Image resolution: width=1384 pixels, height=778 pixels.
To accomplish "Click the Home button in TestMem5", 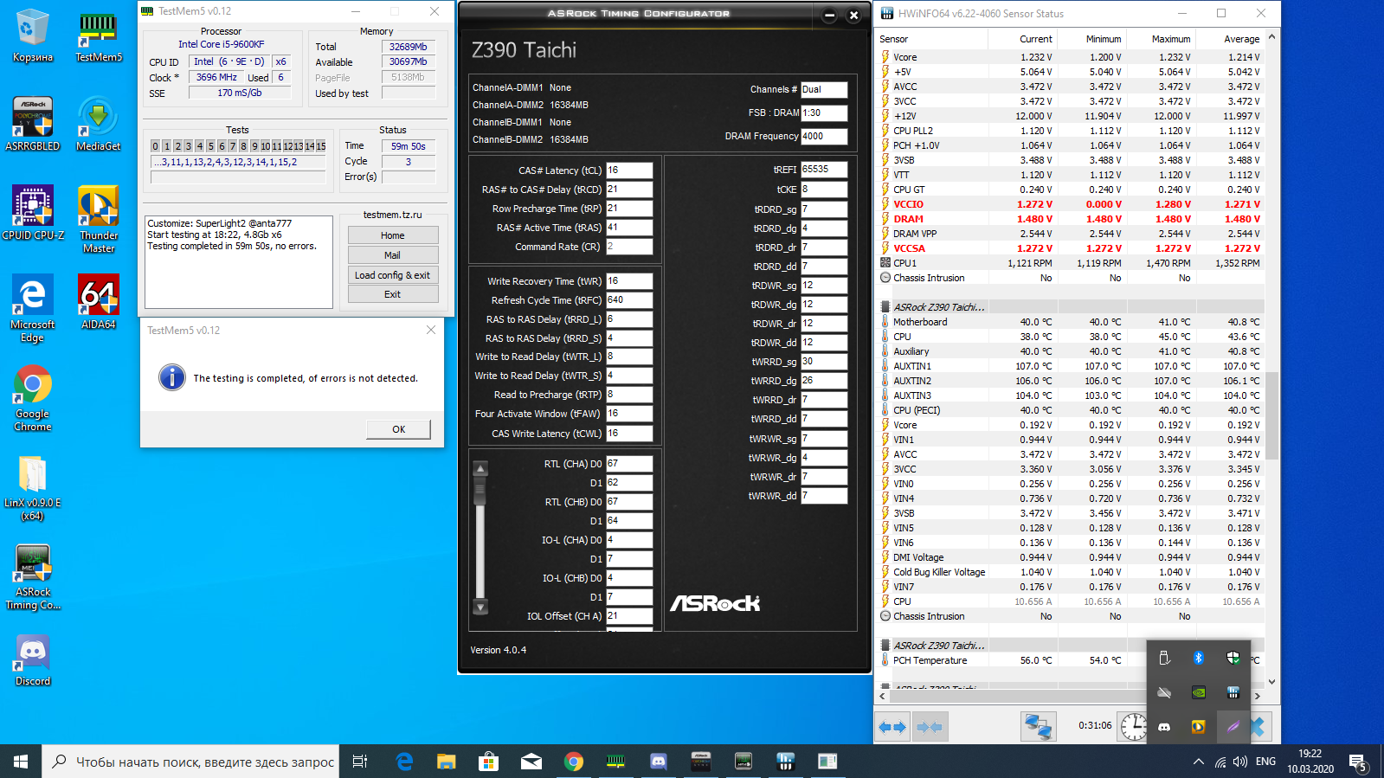I will tap(393, 235).
